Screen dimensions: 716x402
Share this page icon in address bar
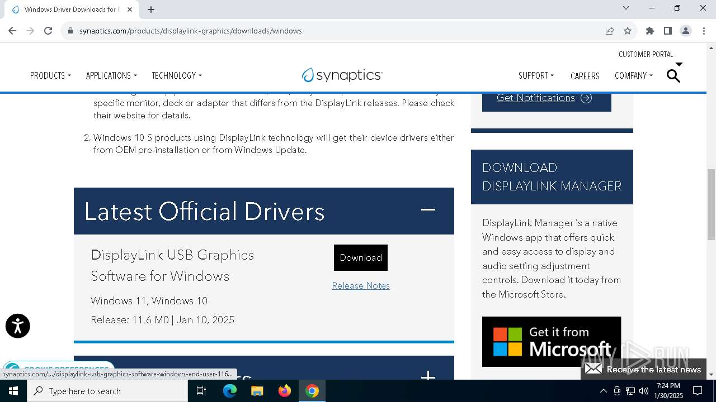(x=610, y=31)
